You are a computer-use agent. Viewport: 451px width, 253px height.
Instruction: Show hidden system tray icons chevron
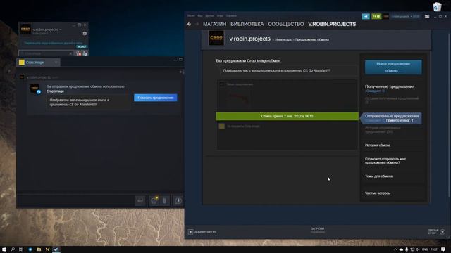395,249
